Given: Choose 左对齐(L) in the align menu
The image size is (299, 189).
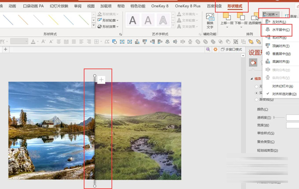Looking at the screenshot, I should click(x=276, y=22).
